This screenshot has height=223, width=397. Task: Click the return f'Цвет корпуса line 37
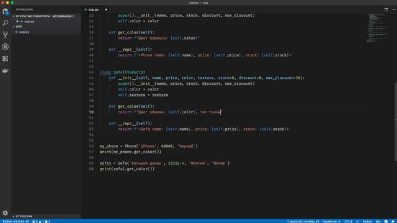point(159,38)
